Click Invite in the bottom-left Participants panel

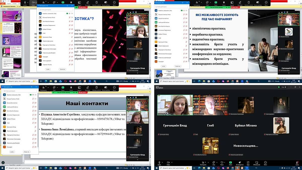click(x=12, y=152)
